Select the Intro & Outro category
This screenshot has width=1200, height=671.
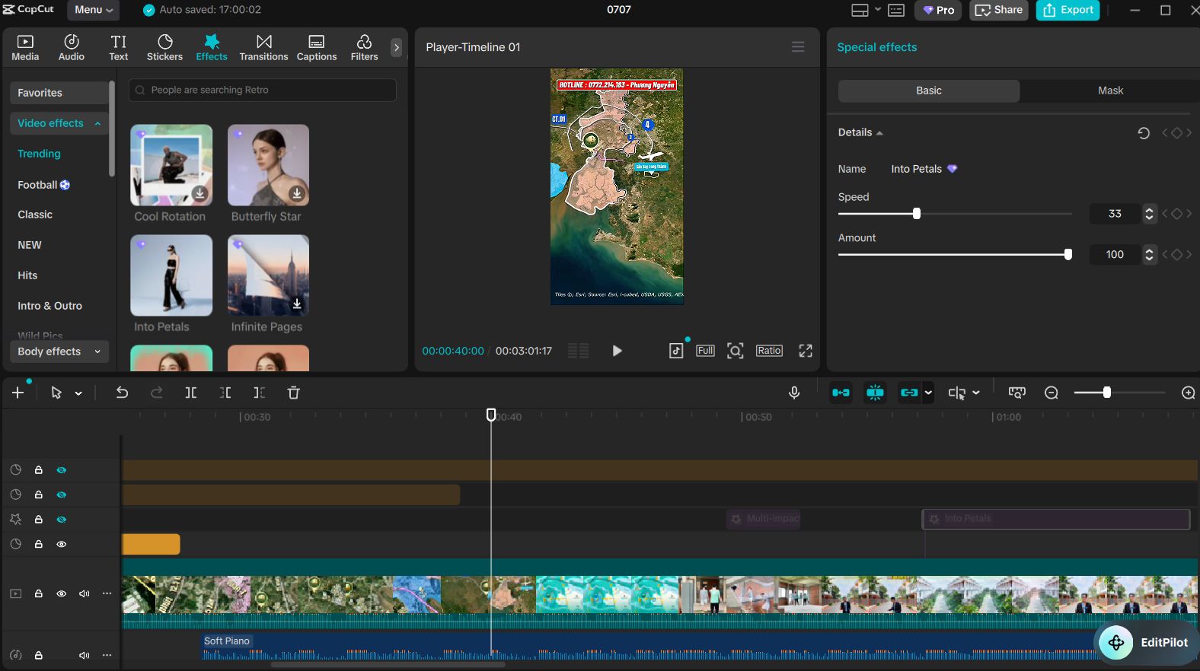pyautogui.click(x=49, y=306)
